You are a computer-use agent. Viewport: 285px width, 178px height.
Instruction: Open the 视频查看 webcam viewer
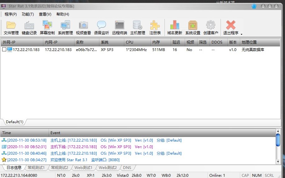[83, 28]
